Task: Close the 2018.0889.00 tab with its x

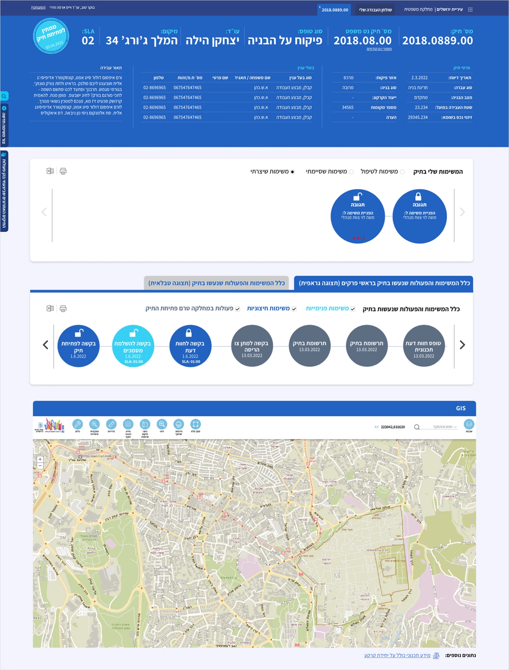Action: coord(320,7)
